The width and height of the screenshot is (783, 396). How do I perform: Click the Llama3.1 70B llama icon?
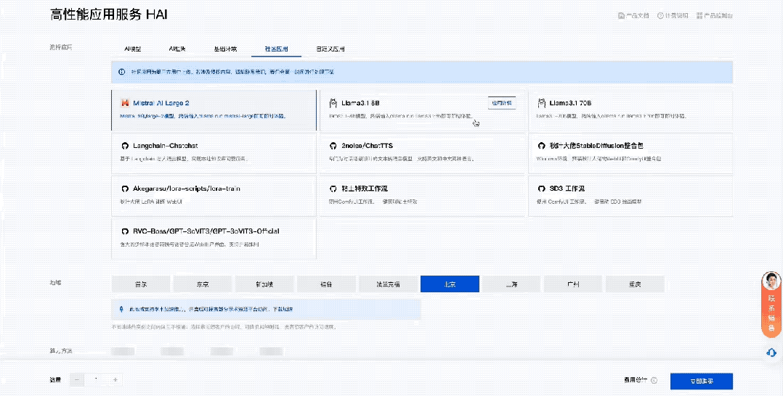(x=541, y=103)
